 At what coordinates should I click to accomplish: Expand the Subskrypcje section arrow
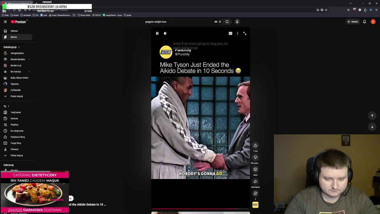click(19, 47)
